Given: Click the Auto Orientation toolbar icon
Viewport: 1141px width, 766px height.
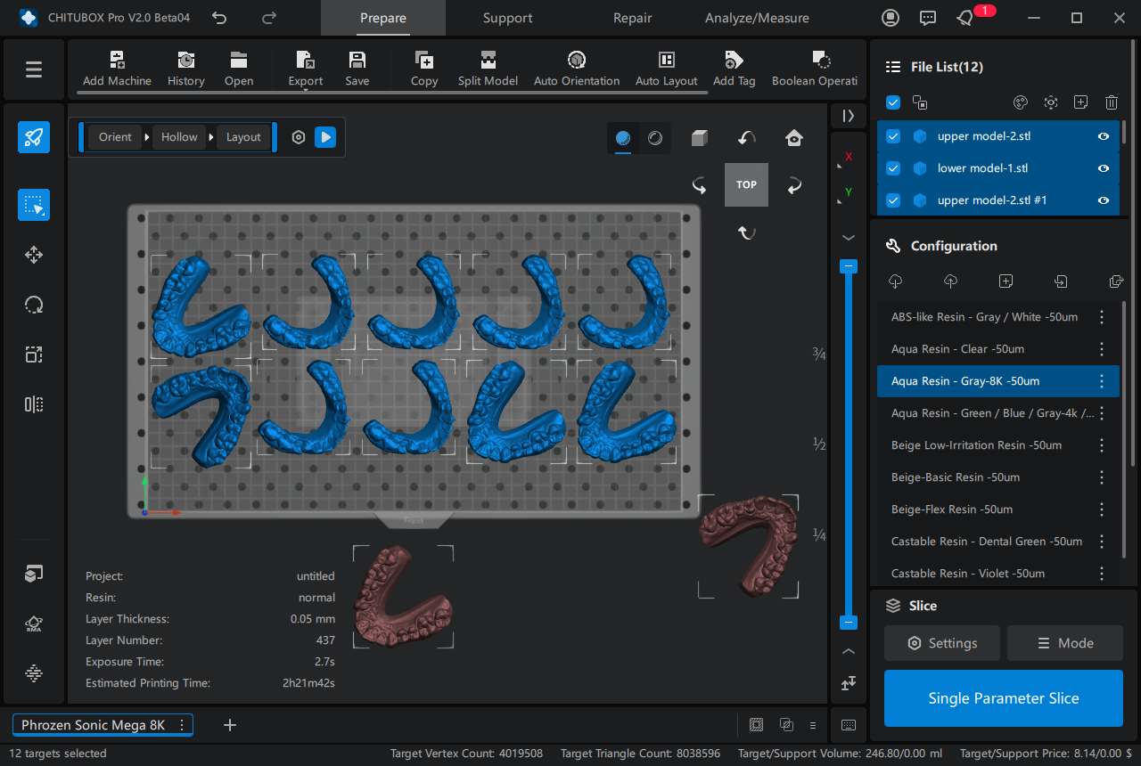Looking at the screenshot, I should pos(577,69).
